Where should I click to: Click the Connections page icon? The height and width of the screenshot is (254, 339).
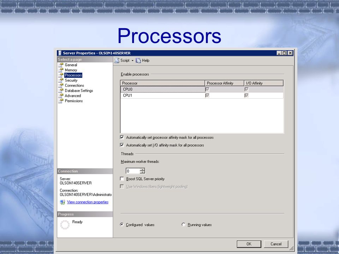(61, 85)
